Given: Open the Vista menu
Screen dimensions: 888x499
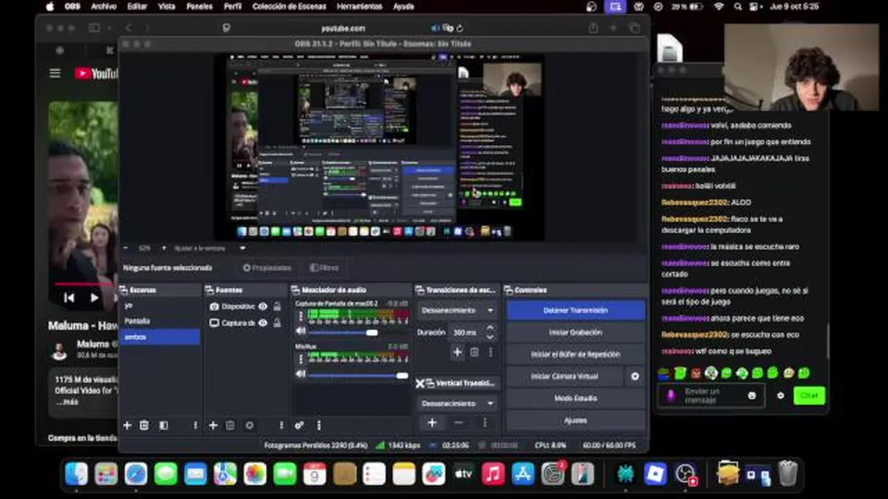Looking at the screenshot, I should point(166,6).
